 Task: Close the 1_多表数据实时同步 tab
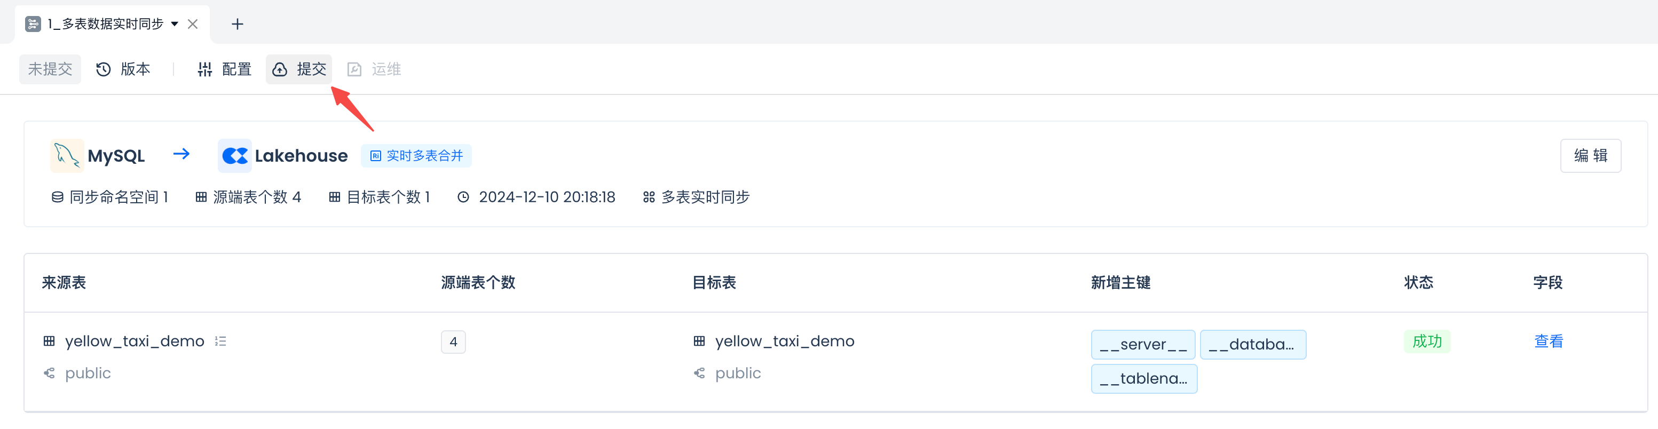(193, 25)
